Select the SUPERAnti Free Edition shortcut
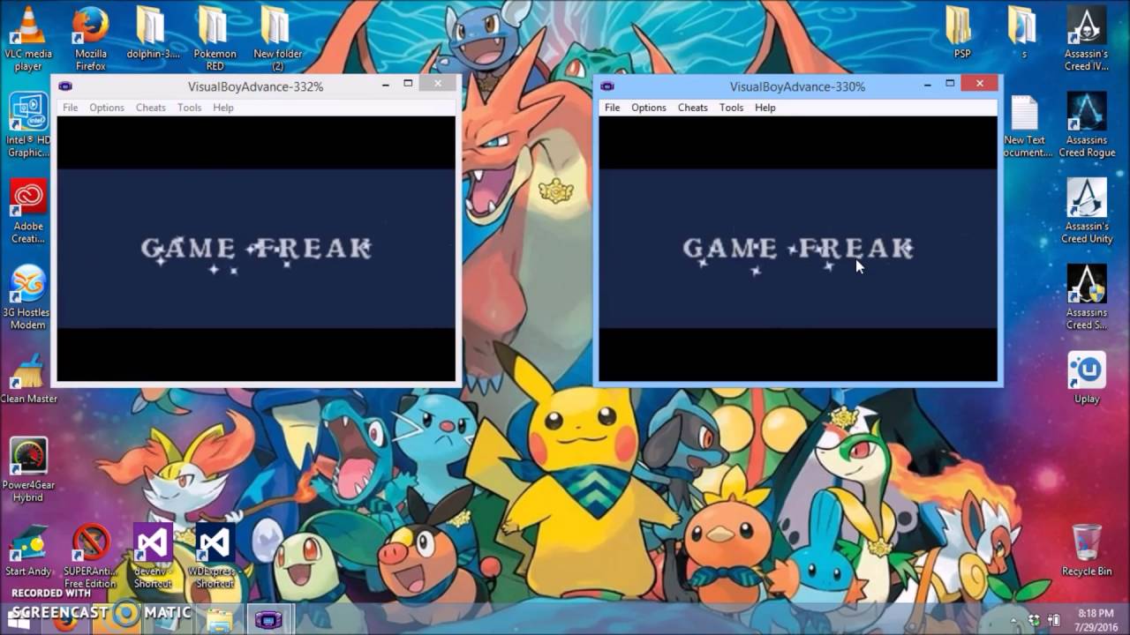This screenshot has height=635, width=1130. click(90, 557)
